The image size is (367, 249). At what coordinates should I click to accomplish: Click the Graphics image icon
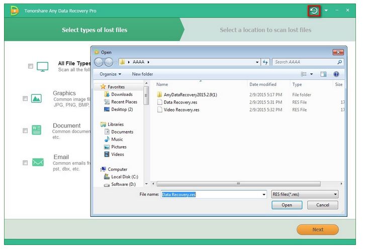[x=36, y=98]
